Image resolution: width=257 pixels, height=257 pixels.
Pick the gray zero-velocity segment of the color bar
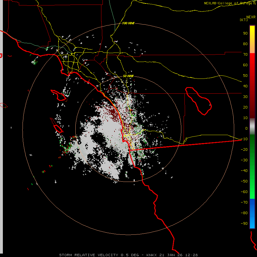coord(252,127)
